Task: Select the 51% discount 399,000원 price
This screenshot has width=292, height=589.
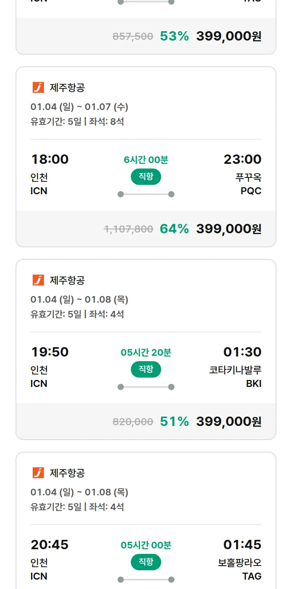Action: (x=229, y=421)
